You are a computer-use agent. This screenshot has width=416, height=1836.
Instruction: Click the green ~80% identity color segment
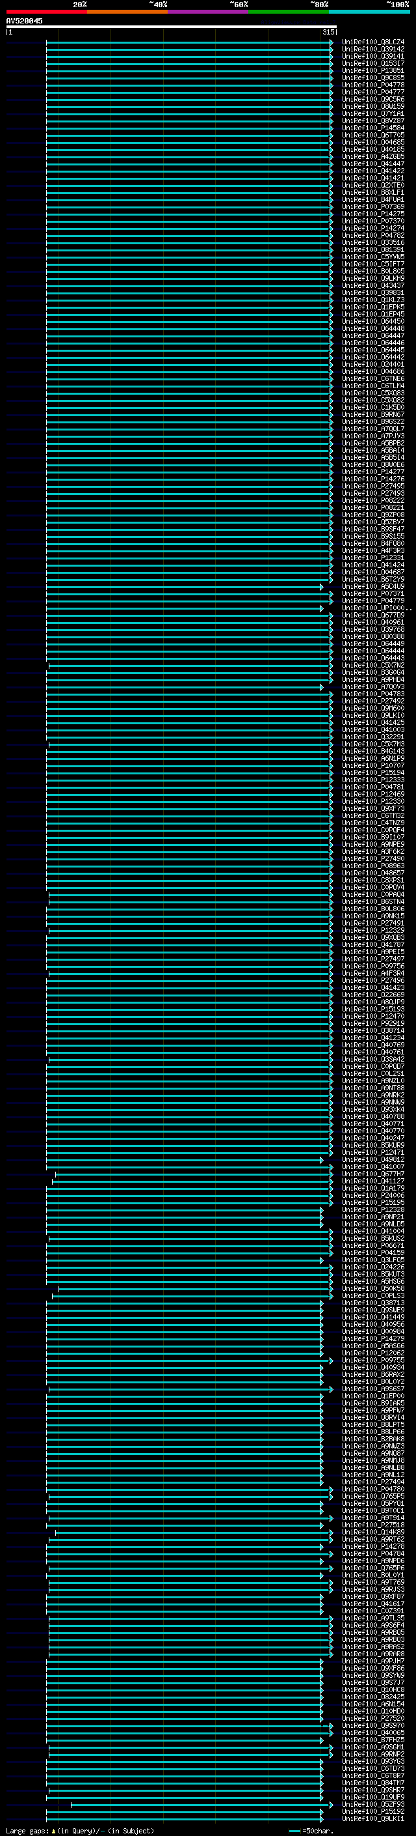(288, 12)
